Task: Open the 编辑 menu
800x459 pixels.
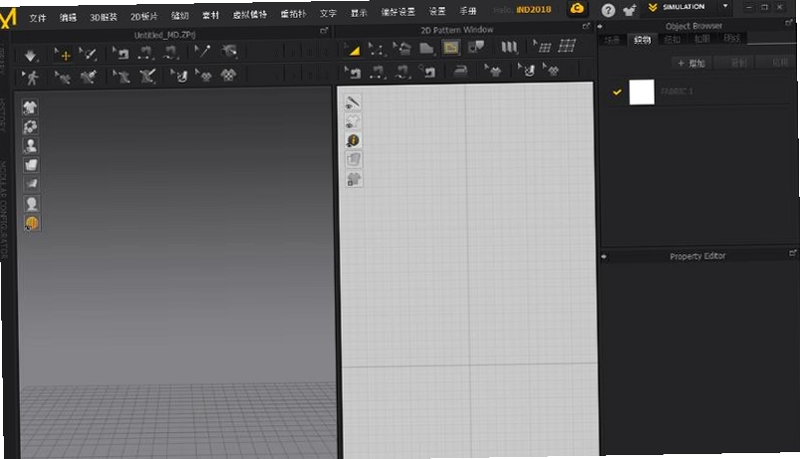Action: pos(68,17)
